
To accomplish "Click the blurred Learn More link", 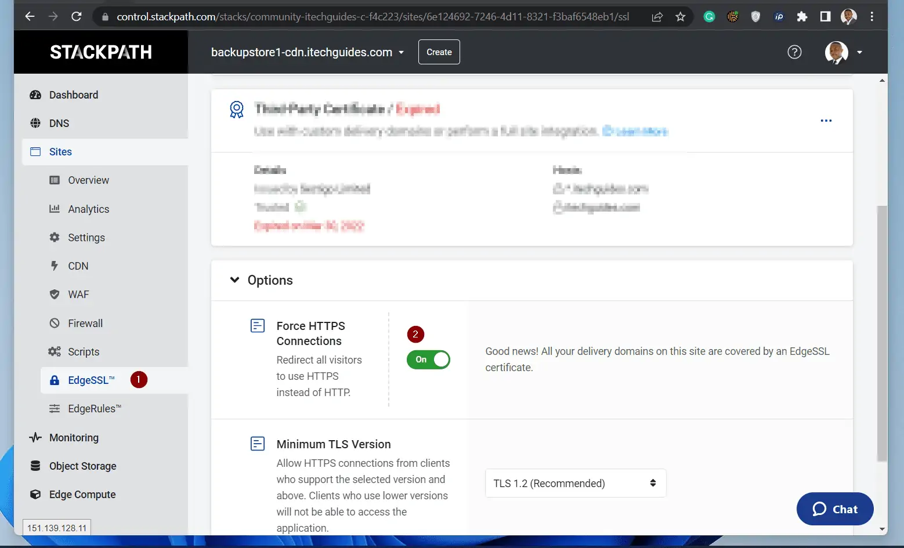I will coord(635,131).
